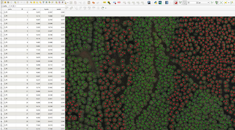Open help contents book icon
This screenshot has width=235, height=130.
(x=167, y=2)
